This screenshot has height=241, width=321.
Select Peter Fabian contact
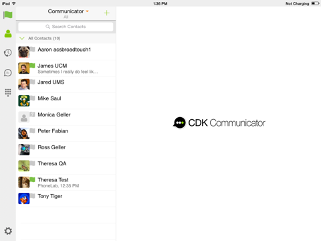[66, 133]
